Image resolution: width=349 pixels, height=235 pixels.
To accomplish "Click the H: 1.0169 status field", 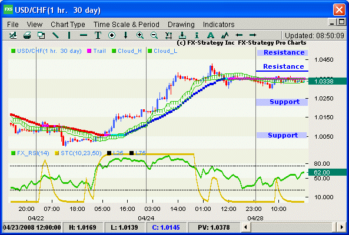I will (82, 227).
